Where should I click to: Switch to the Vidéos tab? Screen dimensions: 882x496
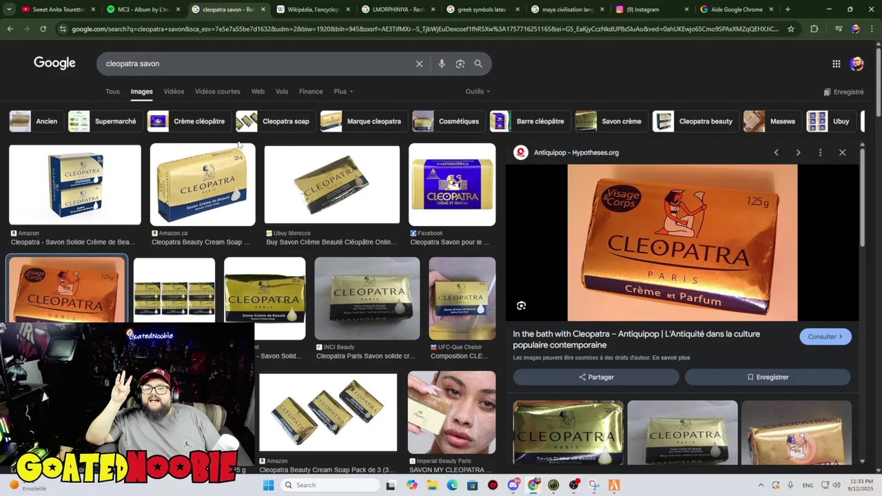click(174, 92)
